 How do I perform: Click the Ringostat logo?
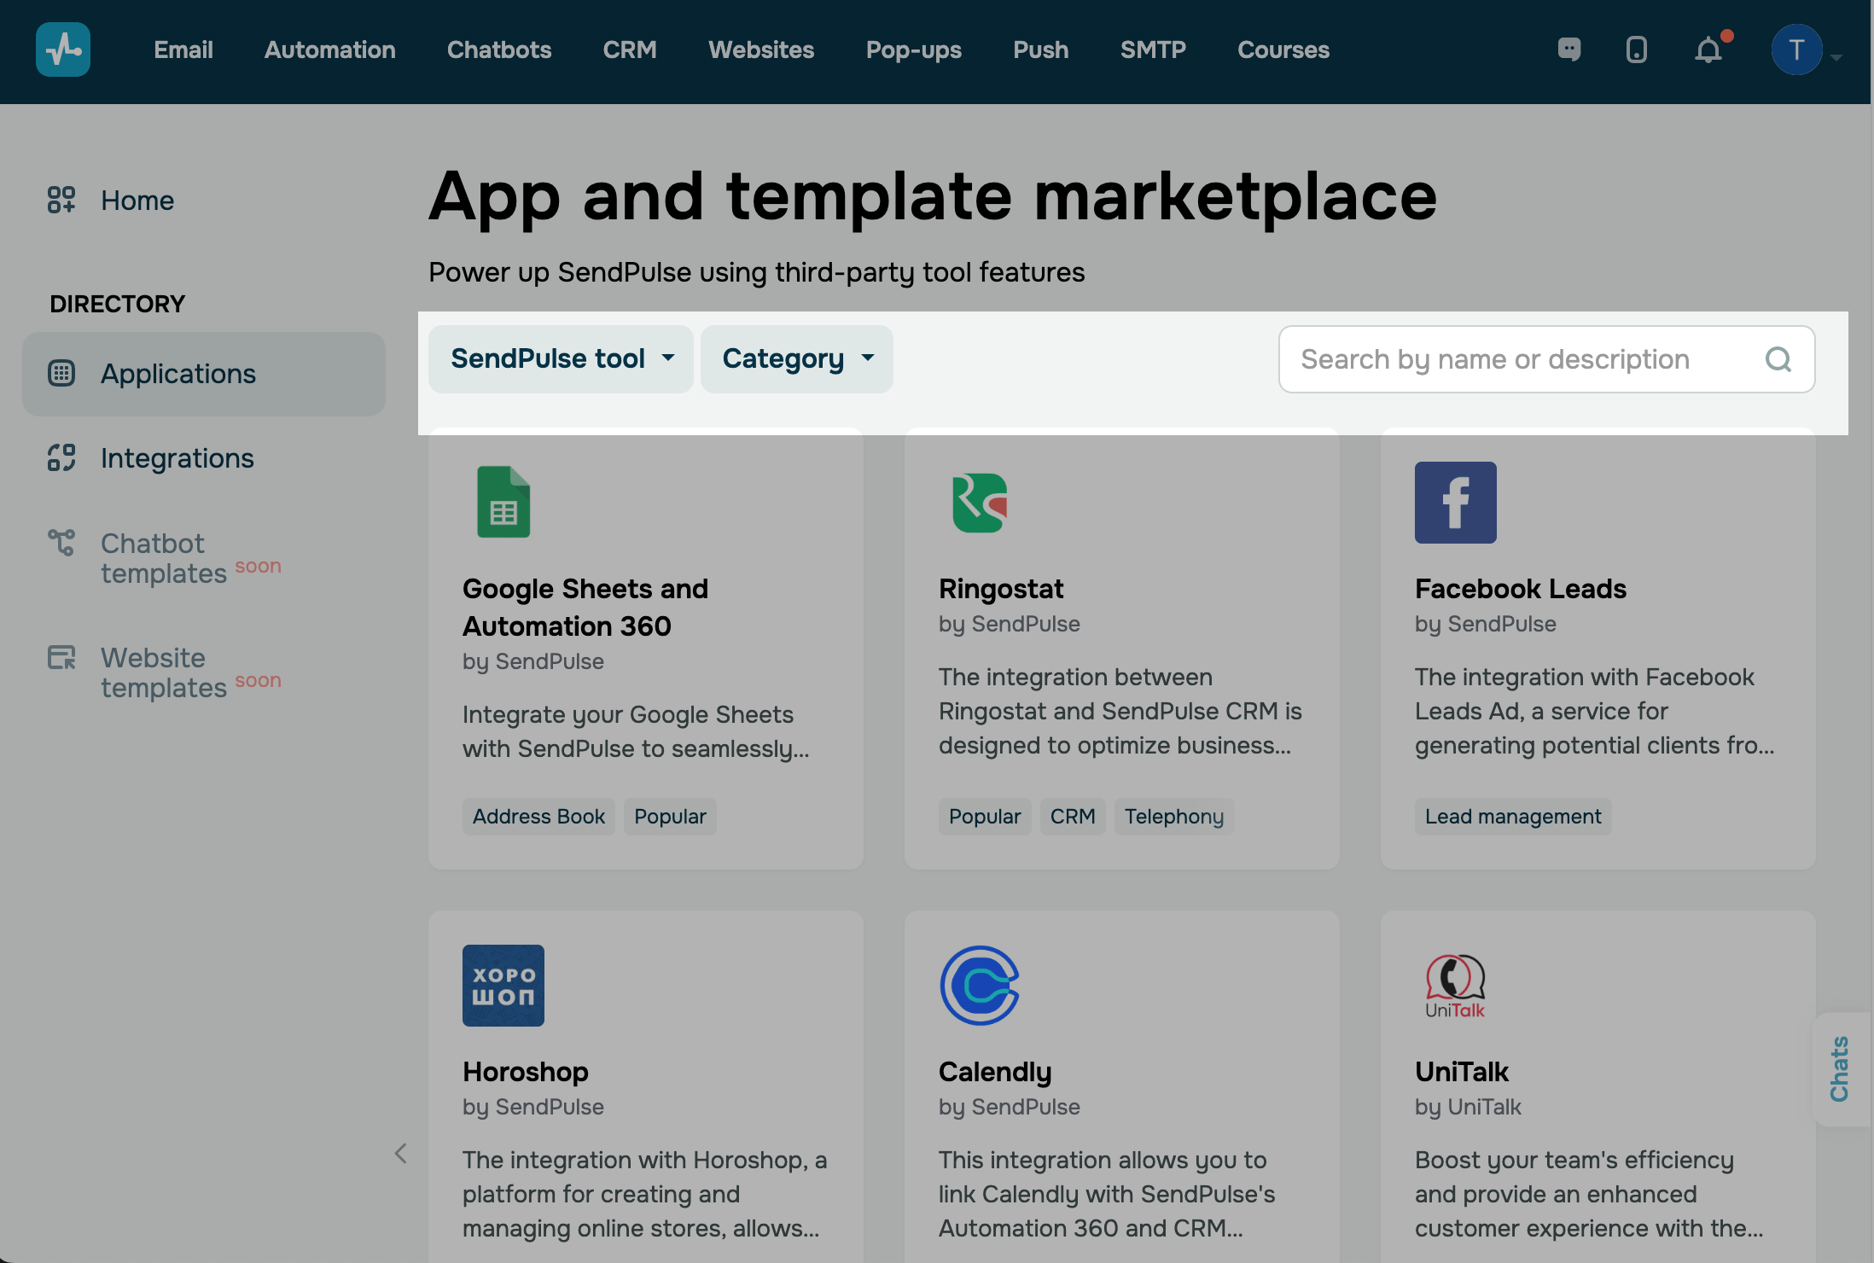(x=980, y=503)
